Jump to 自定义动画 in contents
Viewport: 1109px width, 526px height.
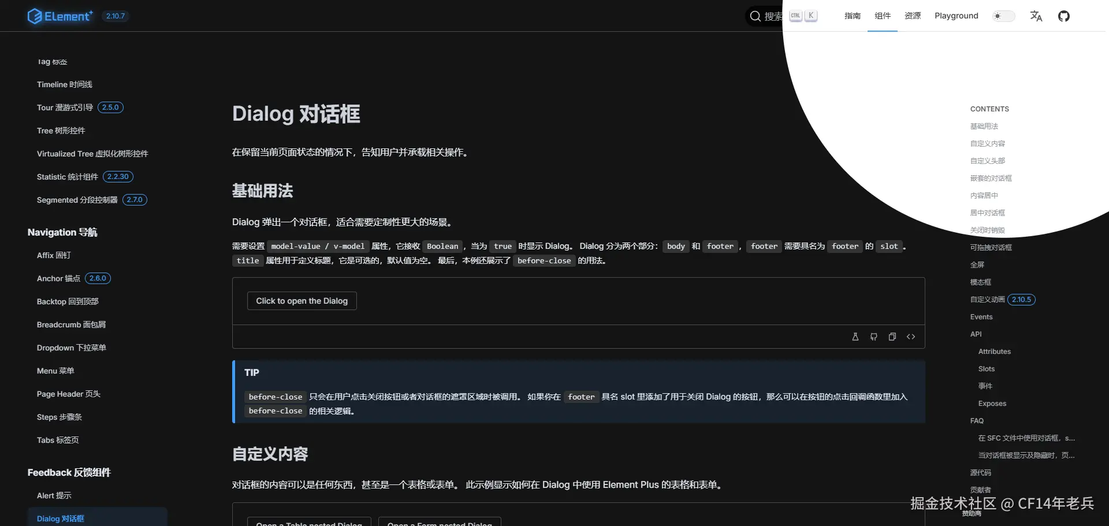(x=988, y=300)
